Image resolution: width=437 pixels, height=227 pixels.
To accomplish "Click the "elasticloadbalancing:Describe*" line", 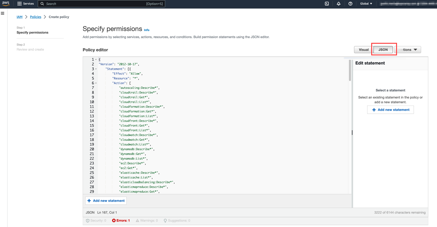I will tap(147, 182).
